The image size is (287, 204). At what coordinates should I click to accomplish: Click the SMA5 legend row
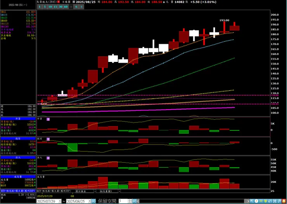coord(18,12)
